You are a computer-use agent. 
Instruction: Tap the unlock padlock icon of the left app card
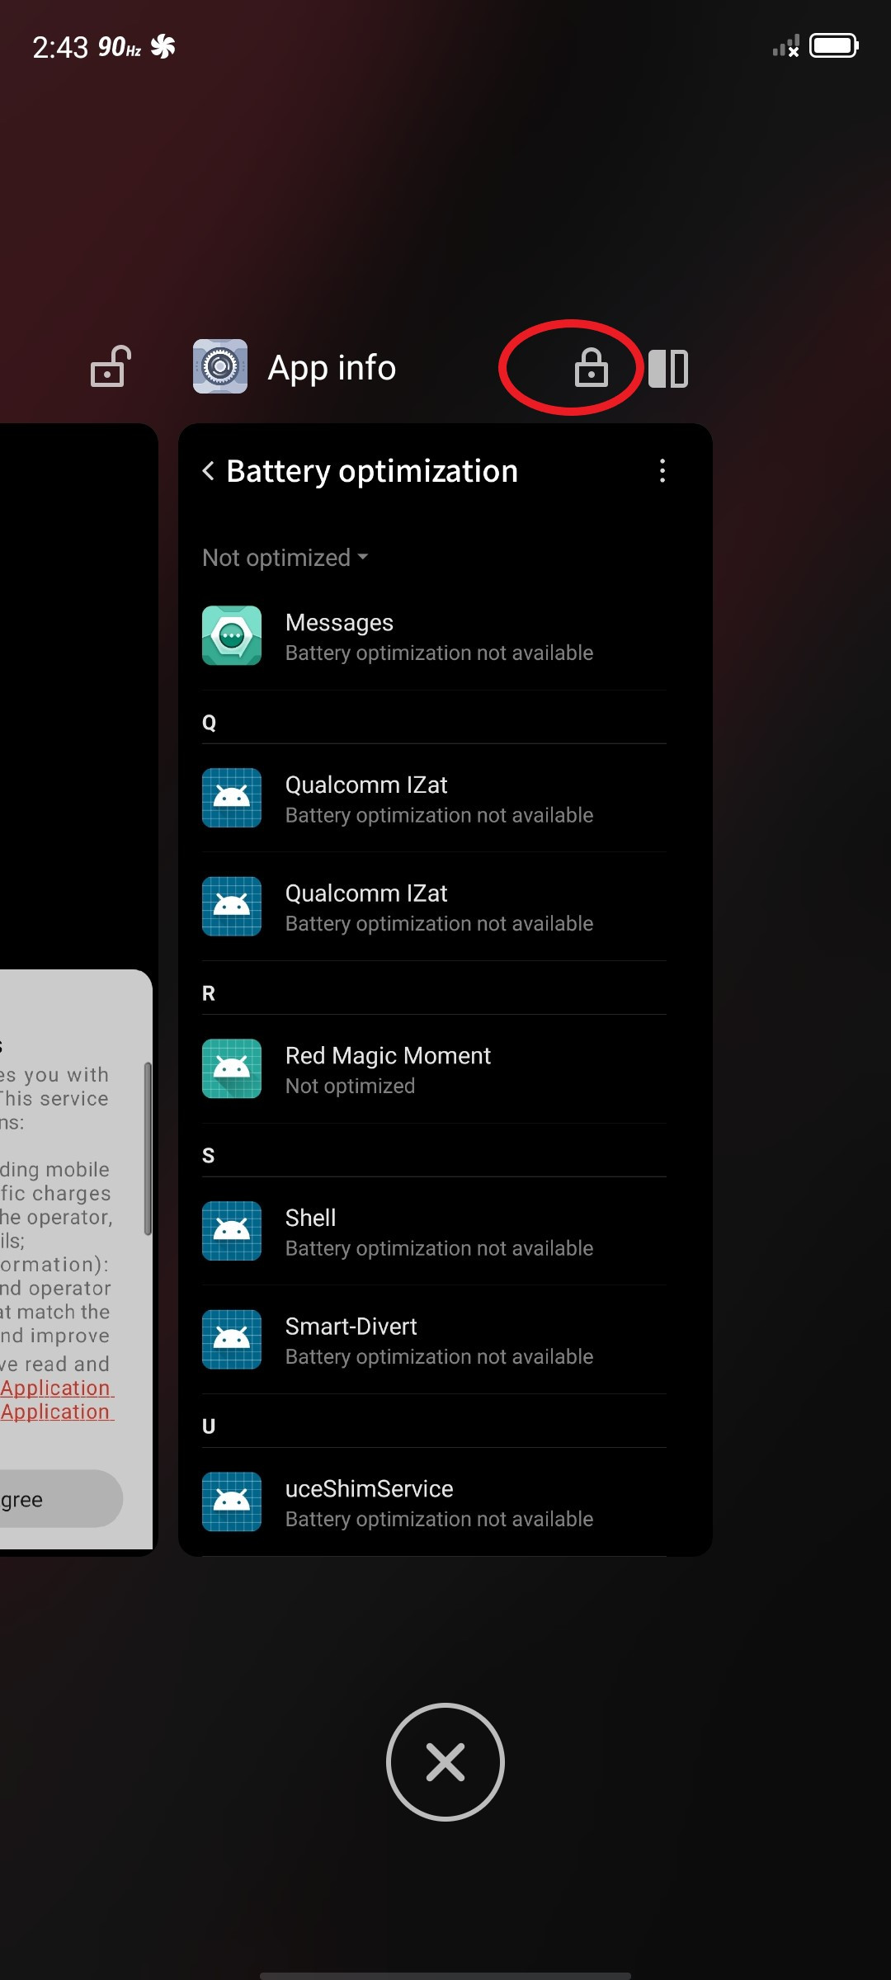(x=111, y=366)
